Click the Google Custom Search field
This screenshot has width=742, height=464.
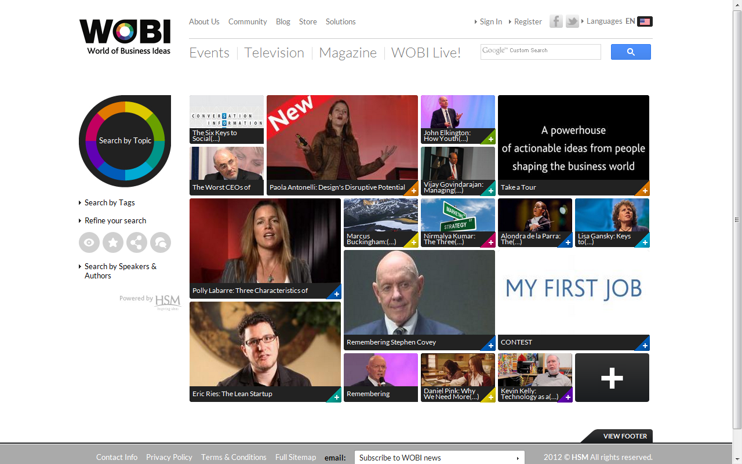[x=541, y=52]
